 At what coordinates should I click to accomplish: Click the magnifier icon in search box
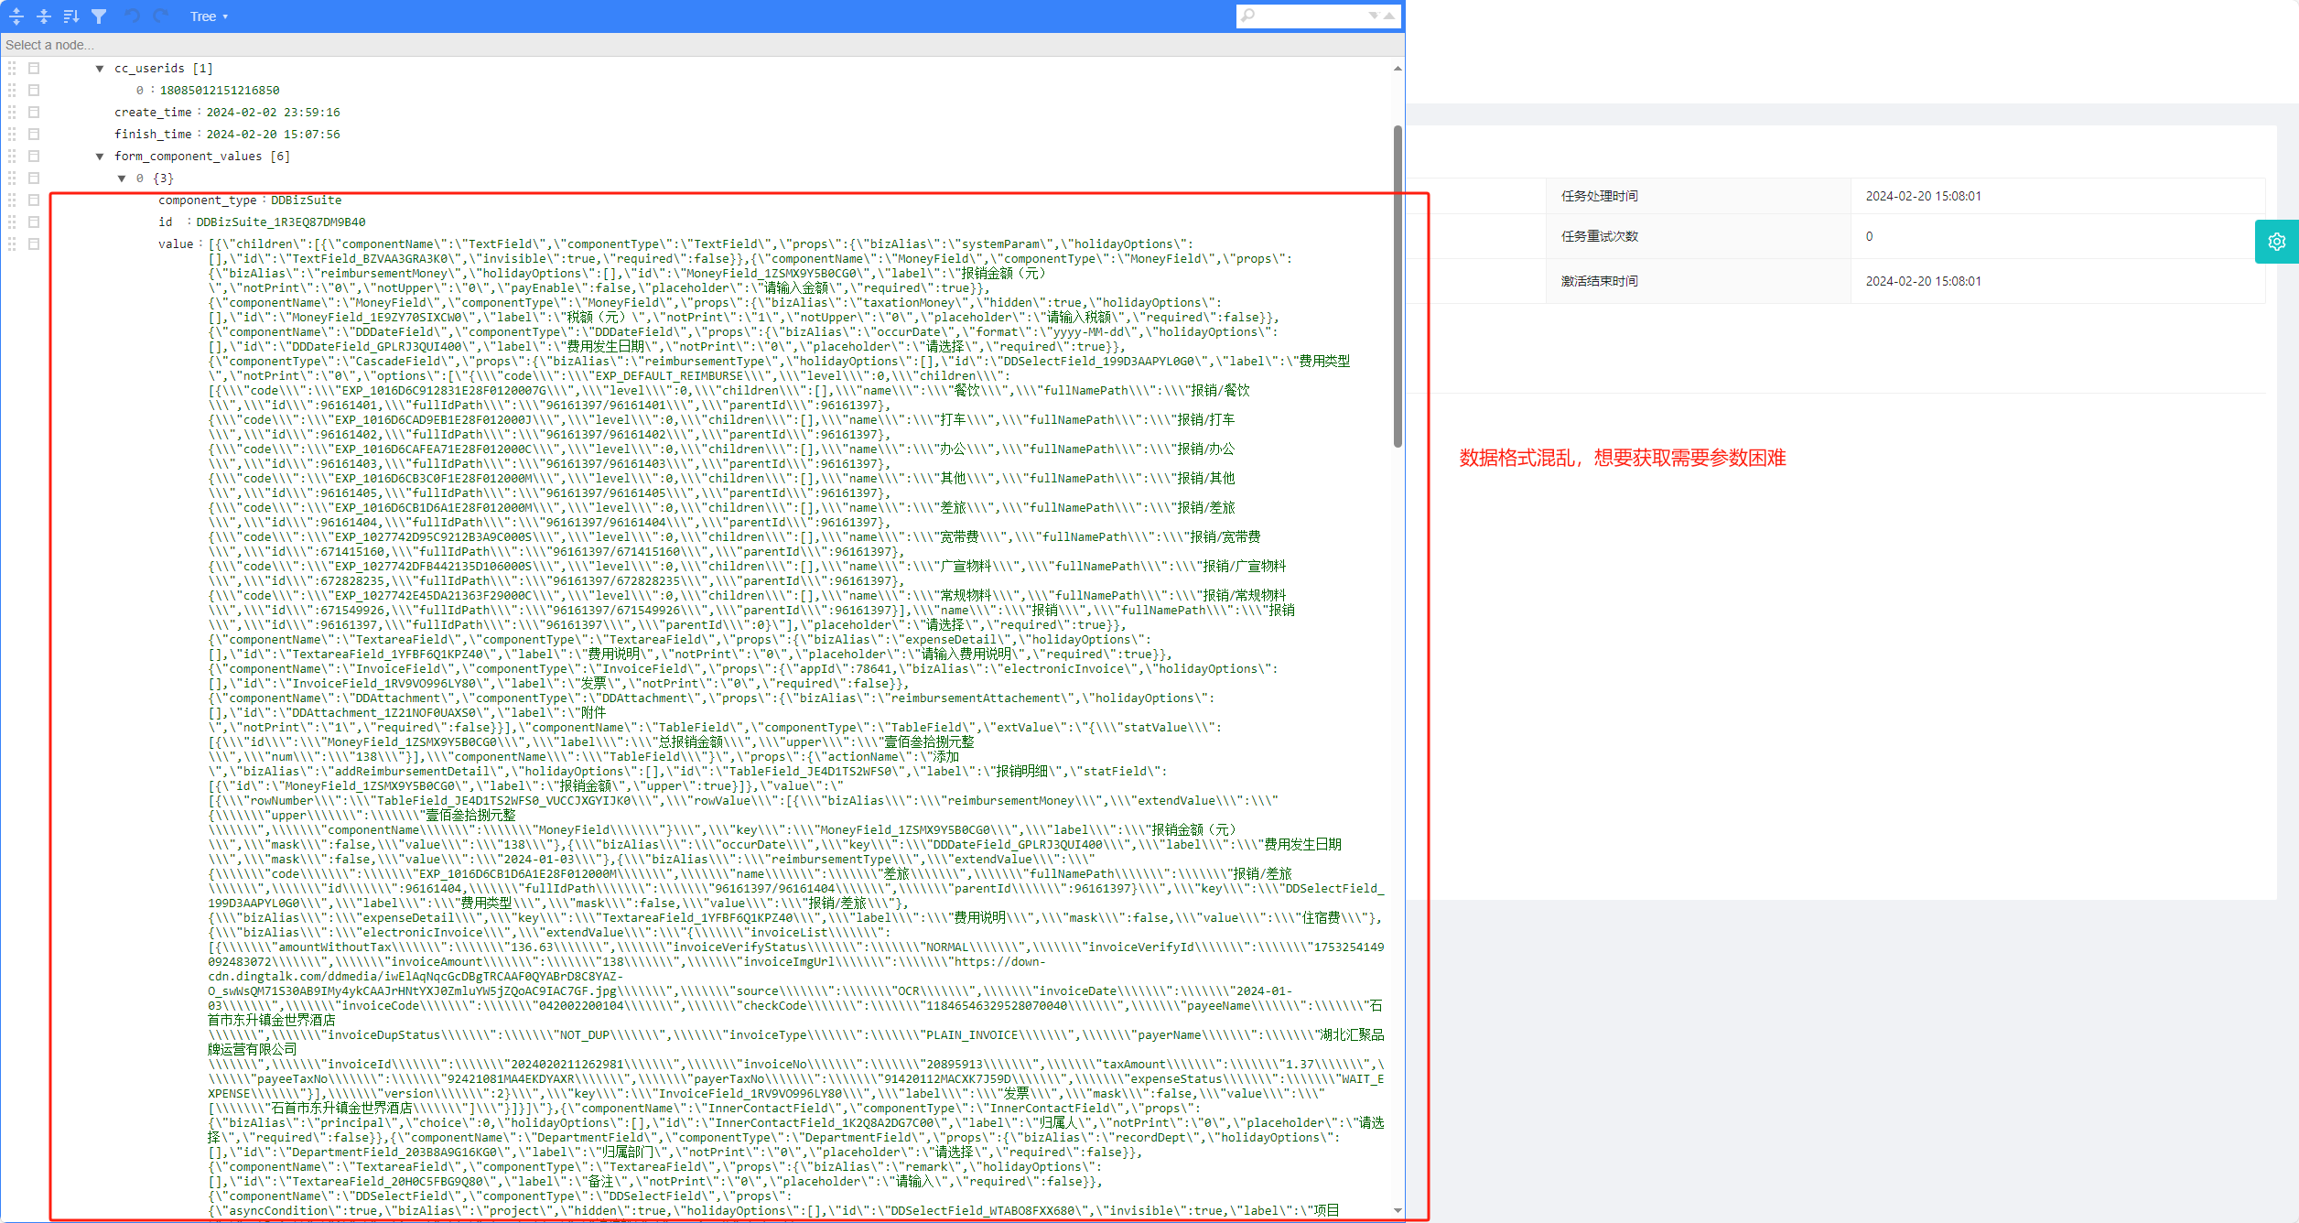pos(1248,16)
